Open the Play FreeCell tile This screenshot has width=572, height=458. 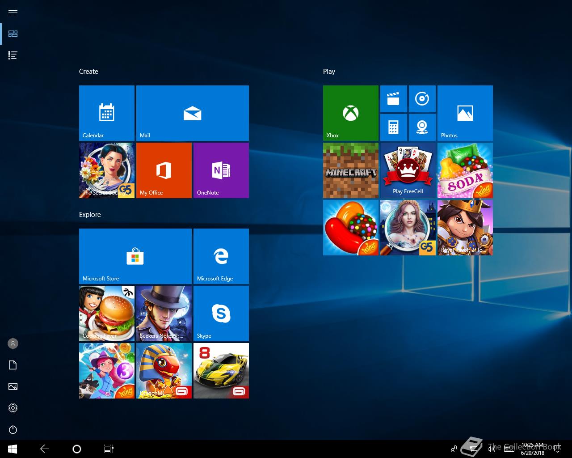(408, 170)
